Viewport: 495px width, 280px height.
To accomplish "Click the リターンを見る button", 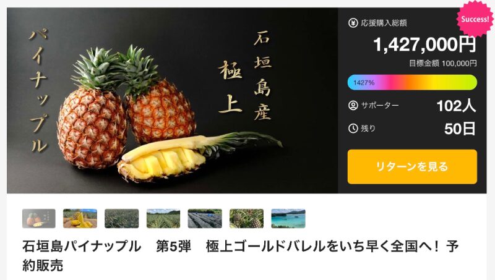I will tap(412, 166).
